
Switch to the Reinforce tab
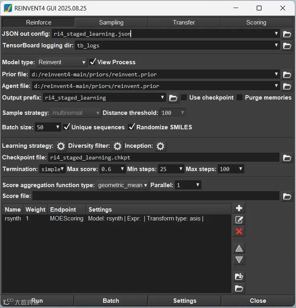tap(39, 22)
